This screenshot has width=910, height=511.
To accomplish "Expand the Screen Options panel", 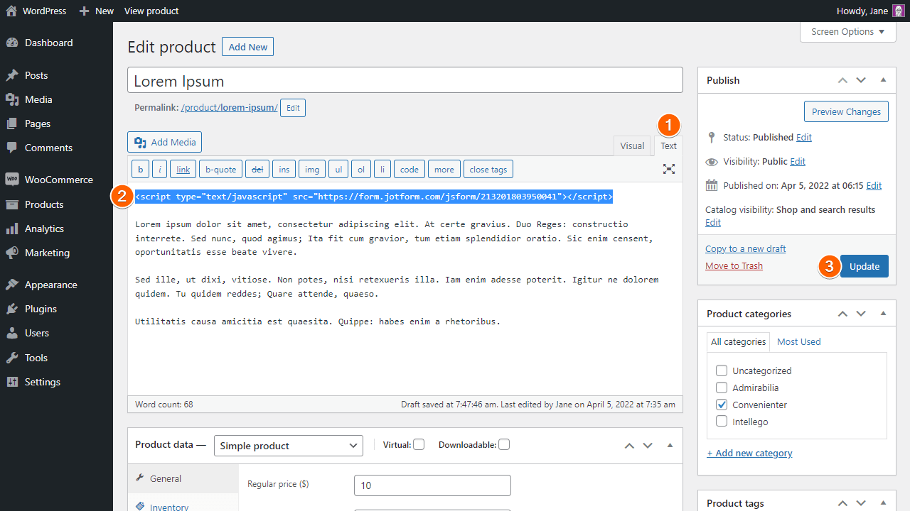I will click(847, 31).
